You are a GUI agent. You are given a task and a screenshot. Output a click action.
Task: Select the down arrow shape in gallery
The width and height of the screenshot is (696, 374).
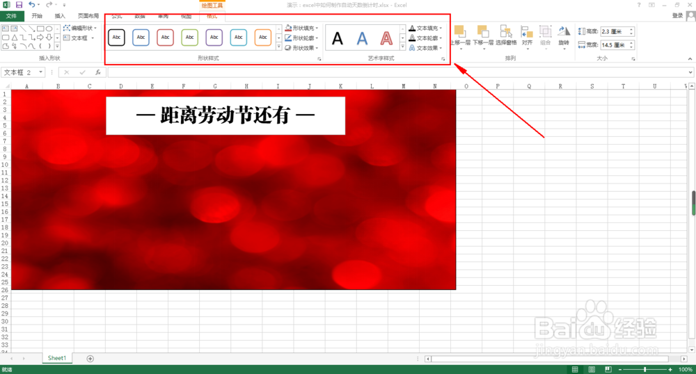49,38
